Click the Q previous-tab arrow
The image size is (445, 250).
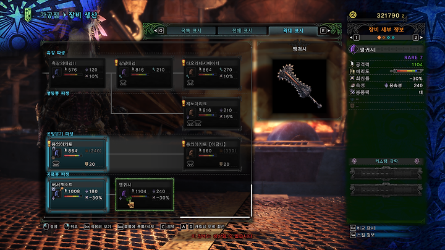coord(159,30)
